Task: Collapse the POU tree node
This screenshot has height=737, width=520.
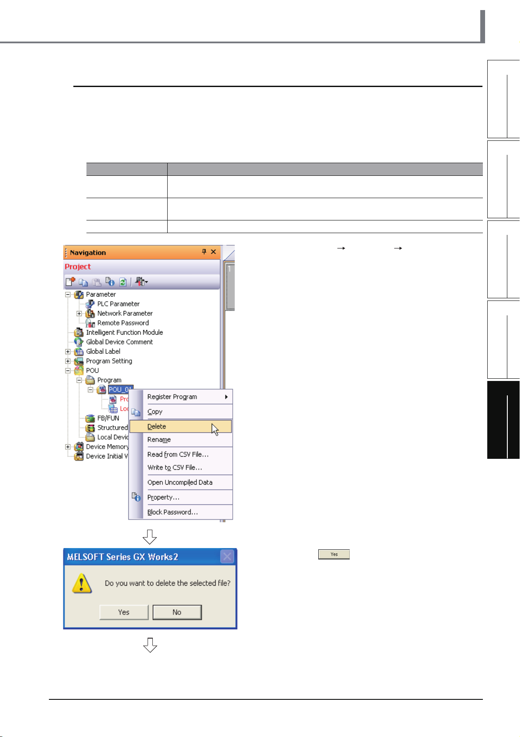Action: pyautogui.click(x=68, y=371)
